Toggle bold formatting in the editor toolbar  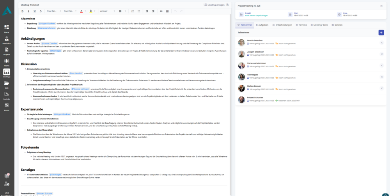tap(23, 11)
